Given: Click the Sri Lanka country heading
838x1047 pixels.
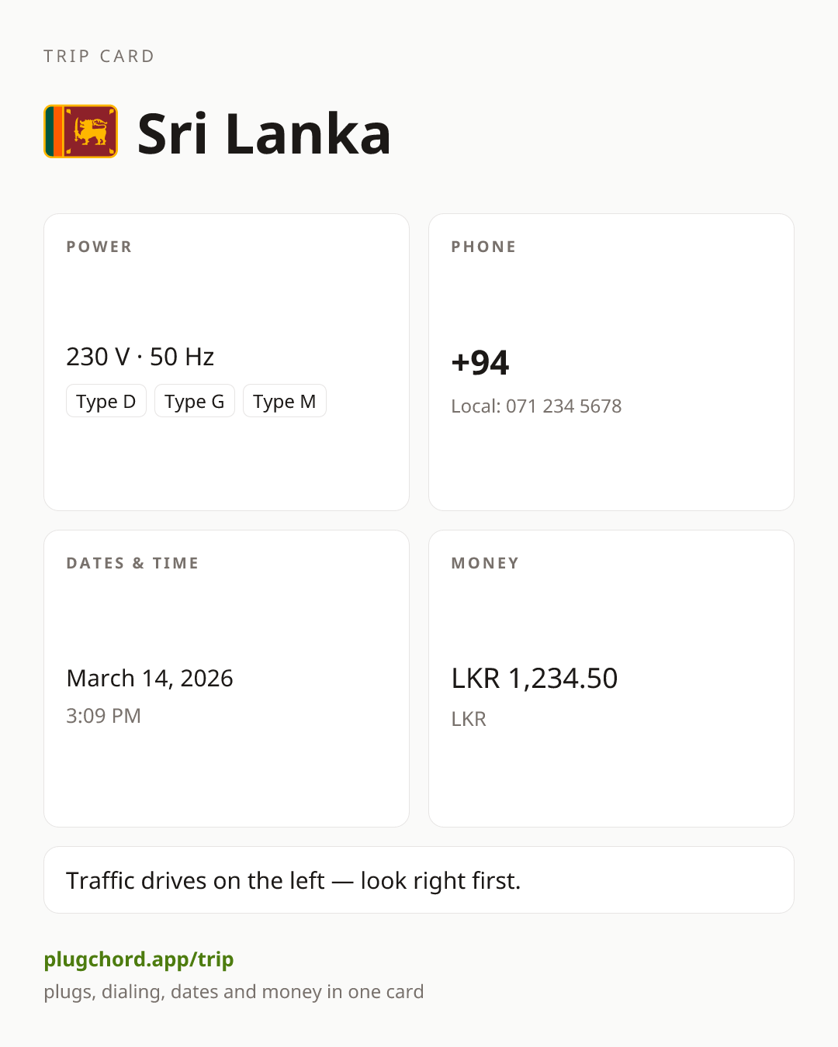Looking at the screenshot, I should tap(264, 134).
